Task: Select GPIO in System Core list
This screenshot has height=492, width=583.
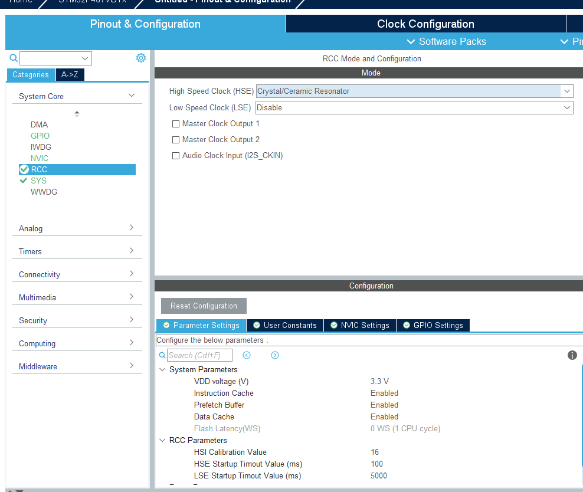Action: 40,136
